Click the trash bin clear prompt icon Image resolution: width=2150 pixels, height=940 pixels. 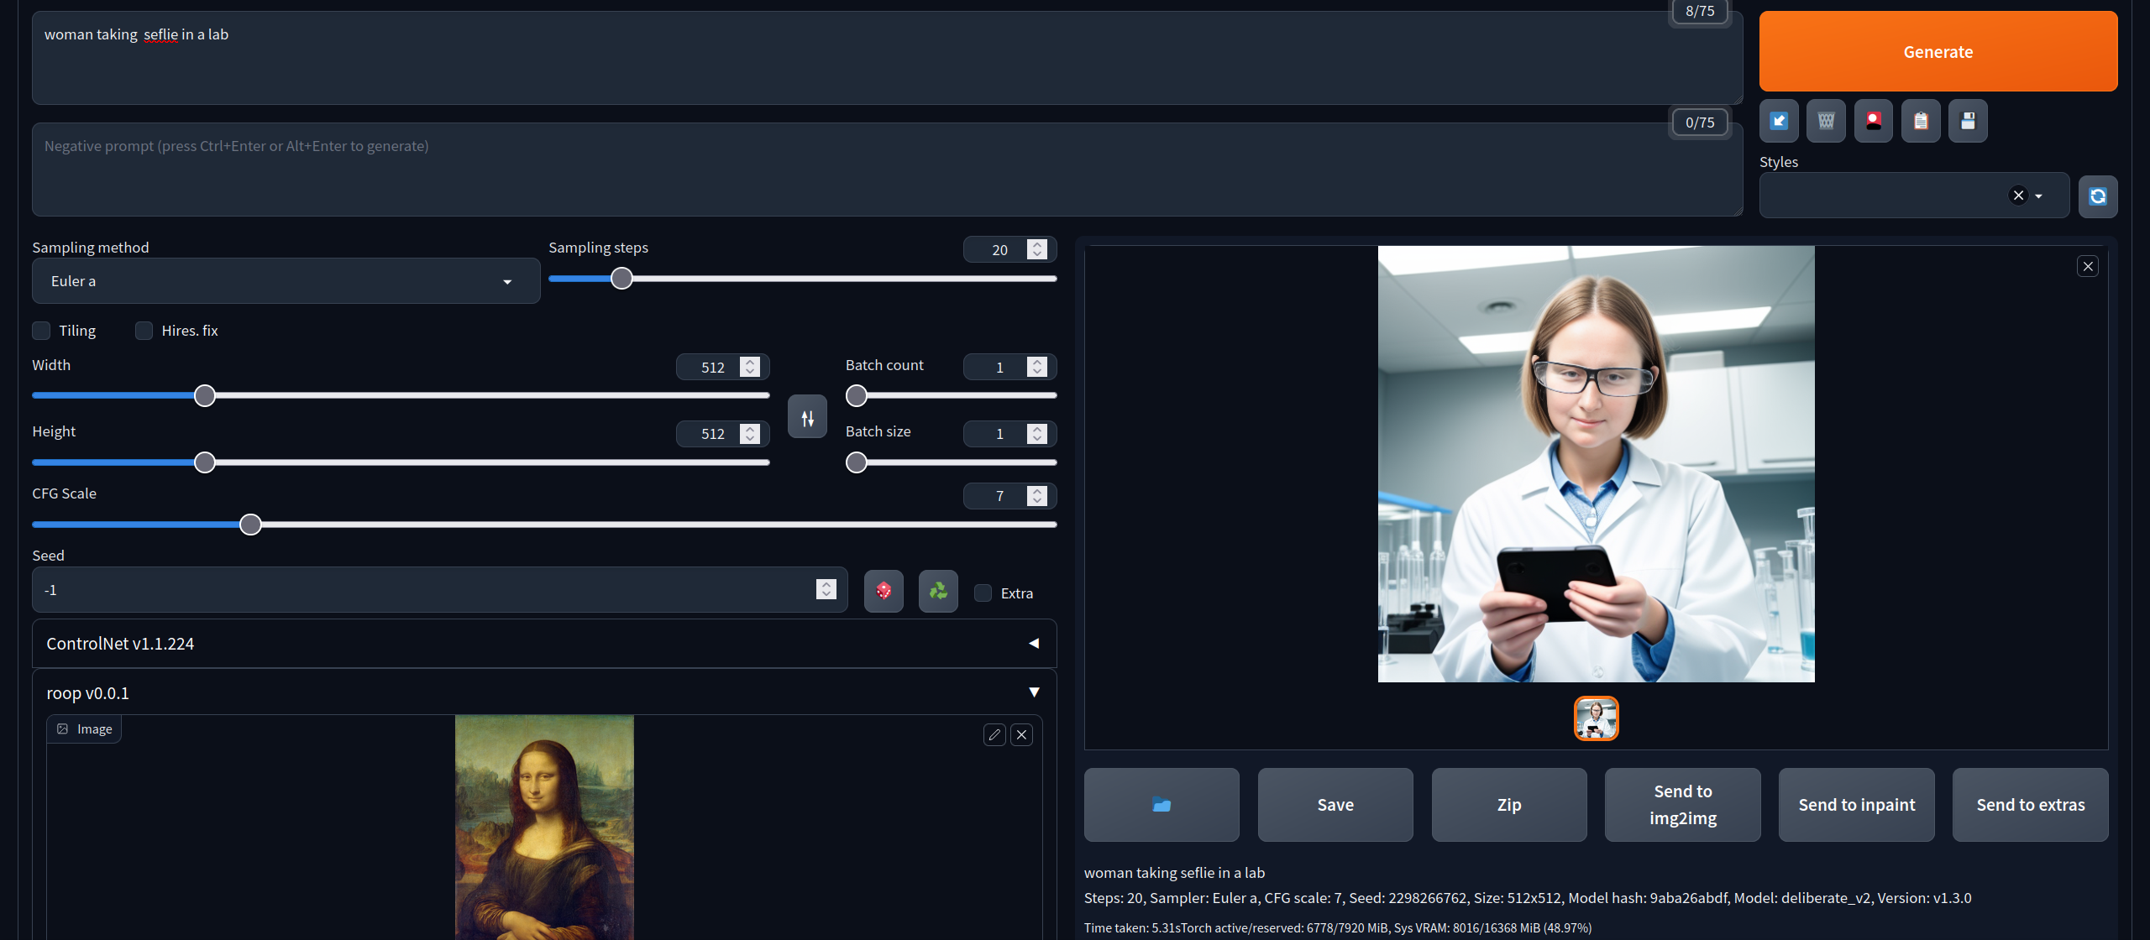pos(1826,121)
